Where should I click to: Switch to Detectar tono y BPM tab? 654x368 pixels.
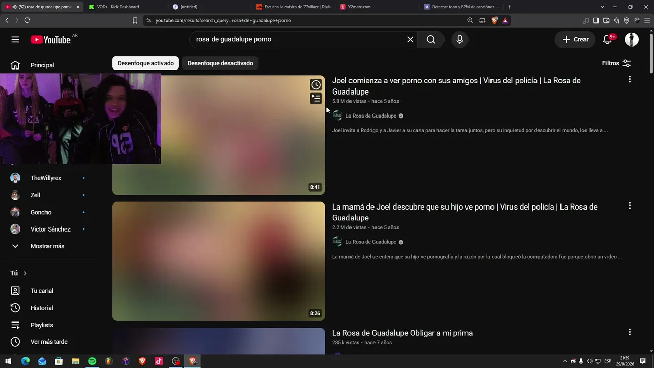[x=461, y=7]
